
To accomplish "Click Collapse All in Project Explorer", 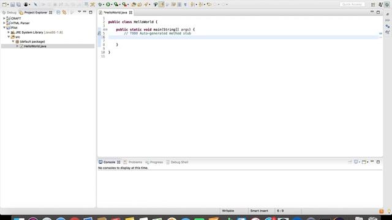I will click(x=58, y=12).
